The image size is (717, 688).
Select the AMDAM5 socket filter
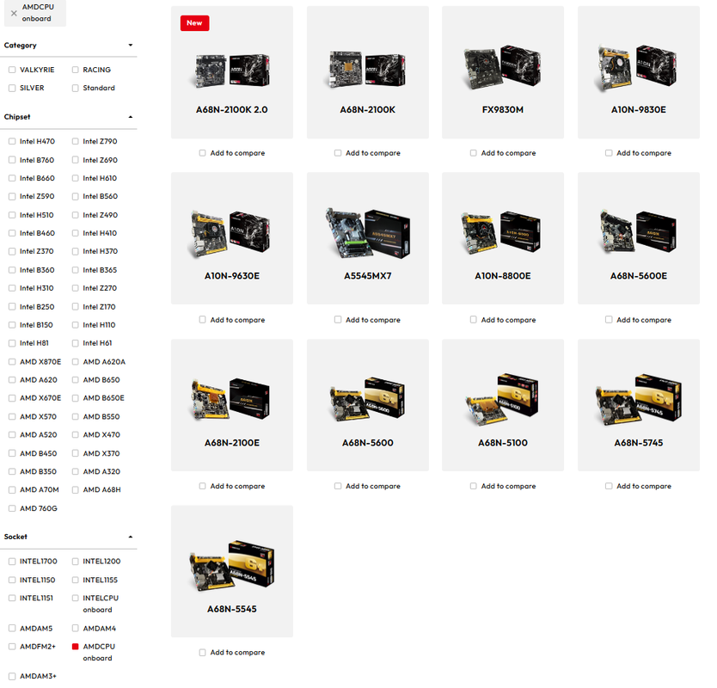pos(12,629)
